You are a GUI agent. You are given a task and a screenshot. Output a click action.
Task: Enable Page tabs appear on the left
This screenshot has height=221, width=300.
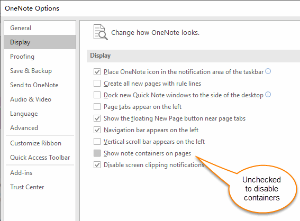click(97, 107)
